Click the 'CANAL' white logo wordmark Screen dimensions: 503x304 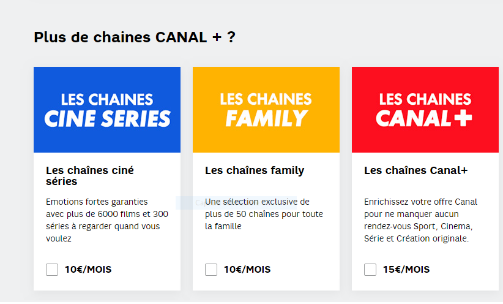tap(413, 118)
